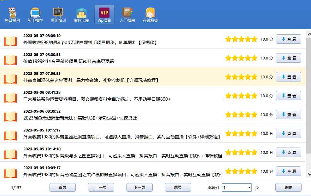Image resolution: width=311 pixels, height=196 pixels.
Task: Click the vertical scrollbar thumb
Action: [x=309, y=96]
